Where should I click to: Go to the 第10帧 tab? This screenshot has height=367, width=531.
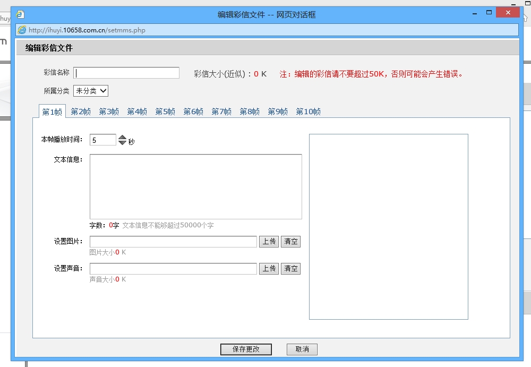[x=308, y=112]
